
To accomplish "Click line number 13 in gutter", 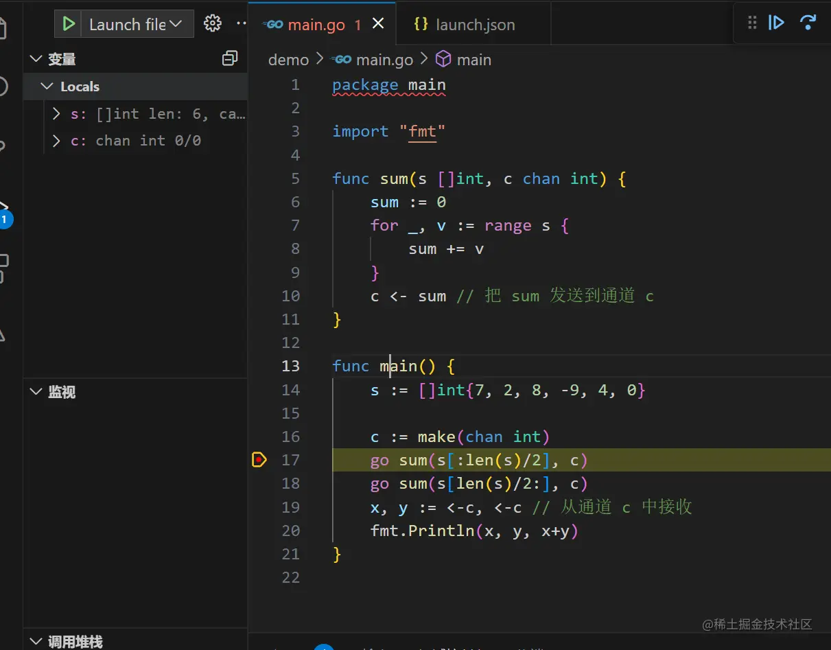I will coord(291,366).
